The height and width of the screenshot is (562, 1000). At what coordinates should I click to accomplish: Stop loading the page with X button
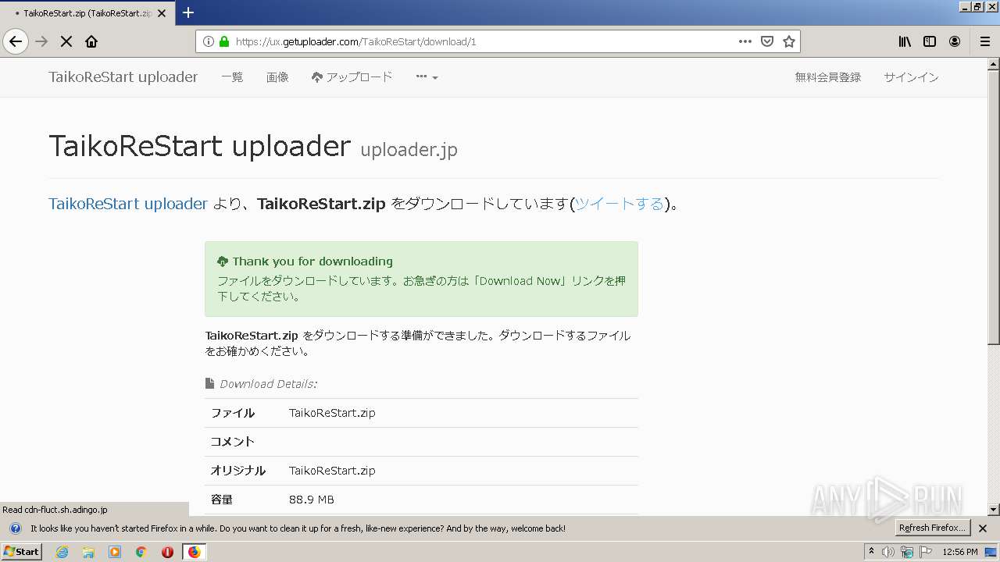[66, 41]
